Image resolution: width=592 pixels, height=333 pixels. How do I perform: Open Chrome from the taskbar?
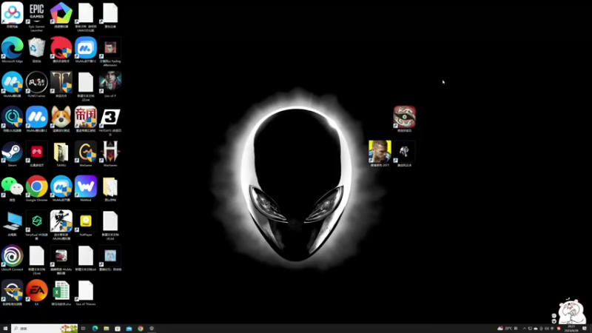coord(141,329)
